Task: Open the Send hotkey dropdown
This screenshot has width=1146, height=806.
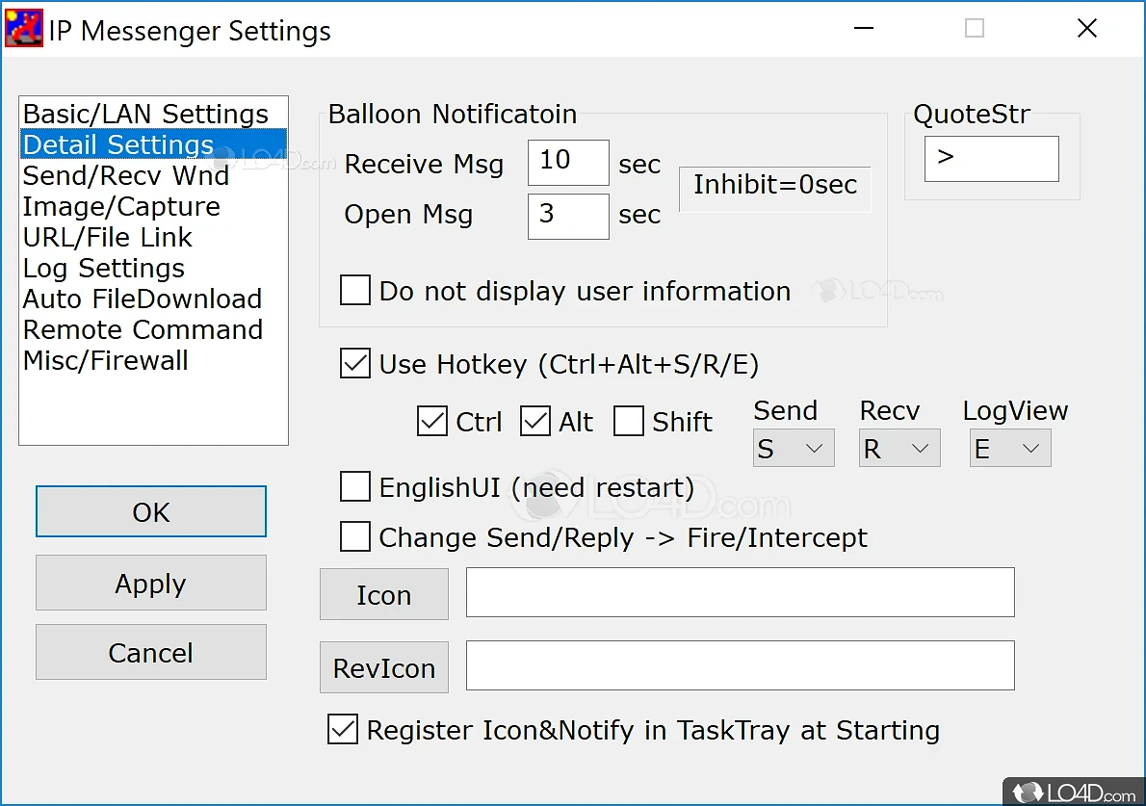Action: pos(793,449)
